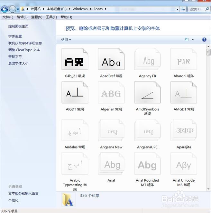
Task: Open 字体设置 link
Action: click(15, 36)
